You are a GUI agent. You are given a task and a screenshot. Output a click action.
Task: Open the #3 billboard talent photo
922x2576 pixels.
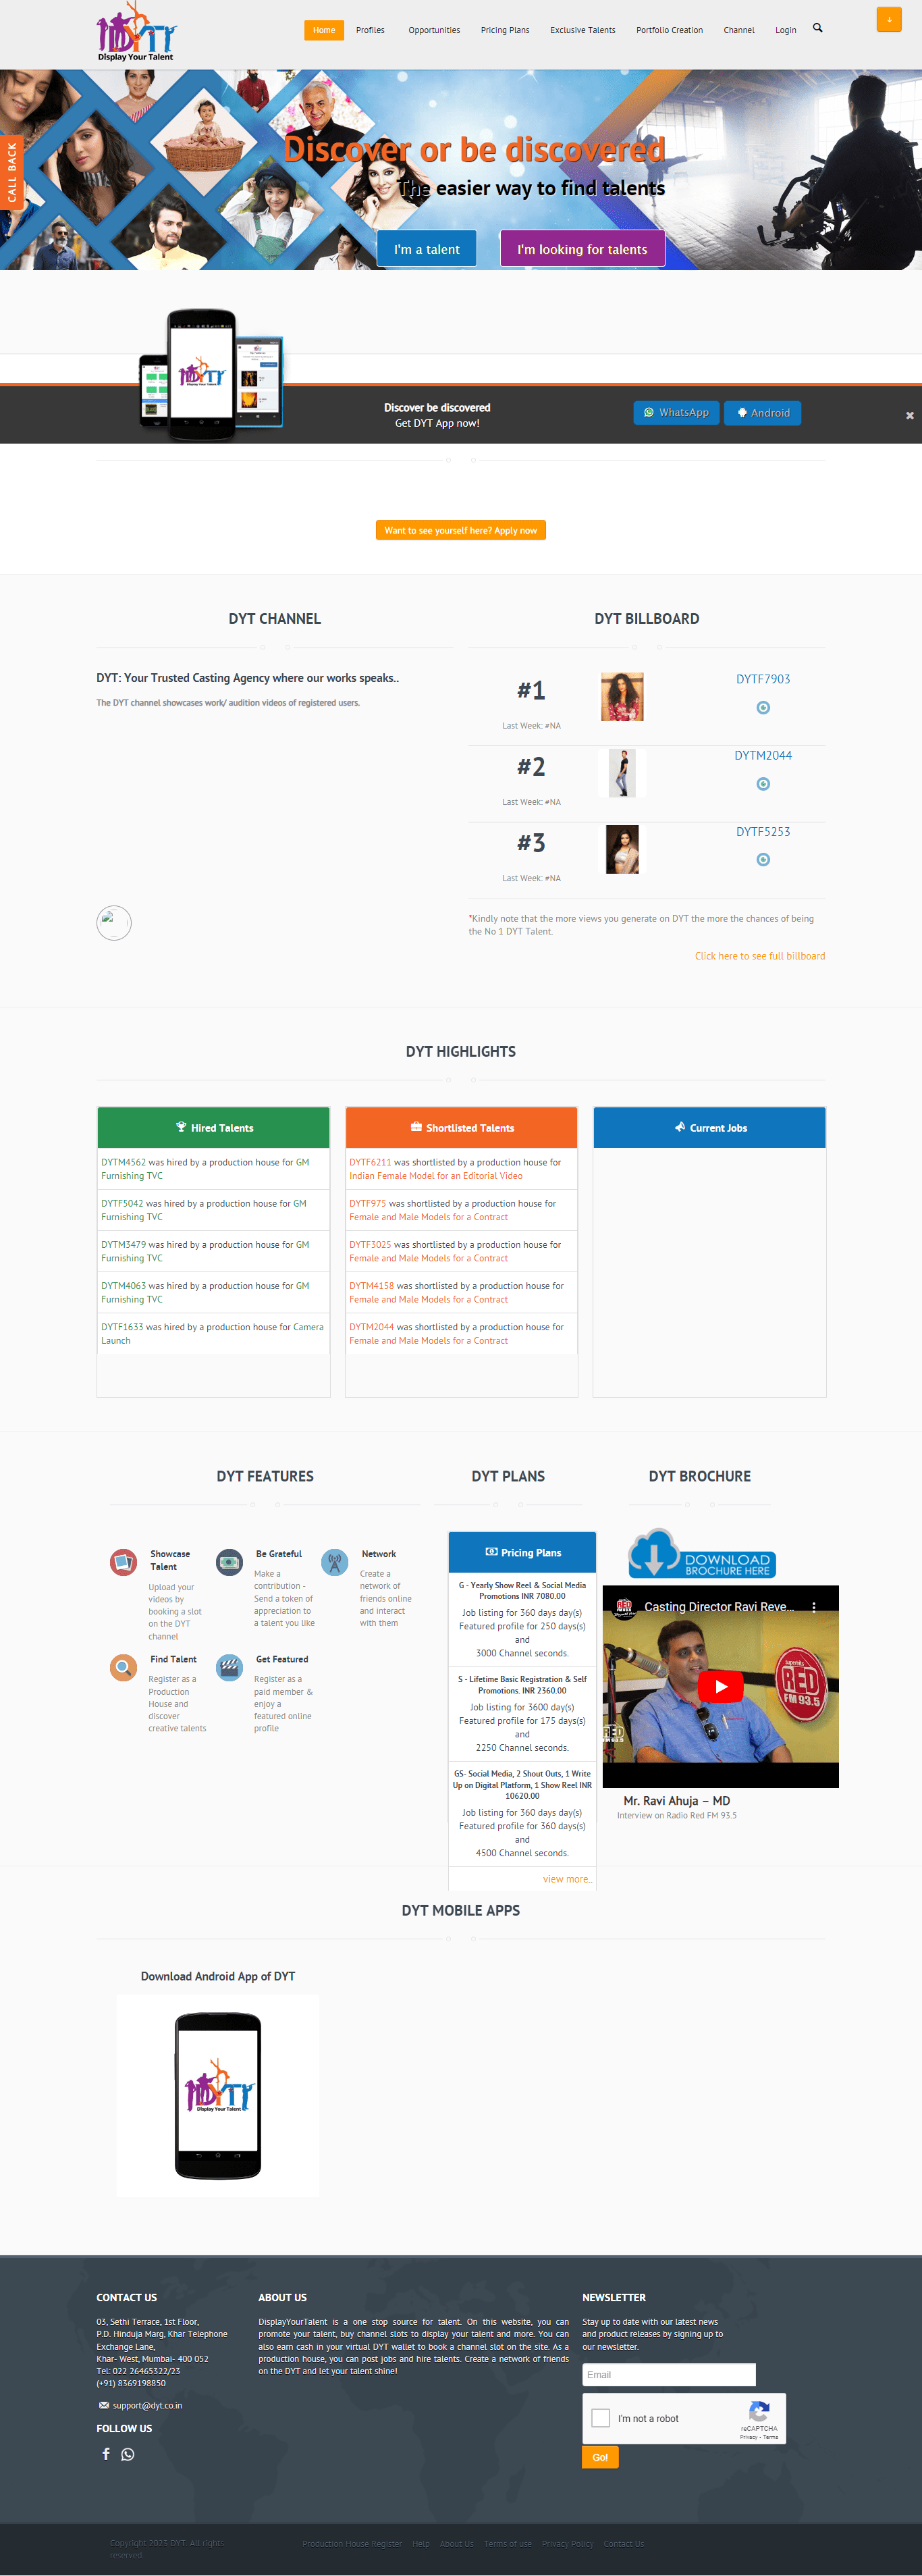(622, 850)
